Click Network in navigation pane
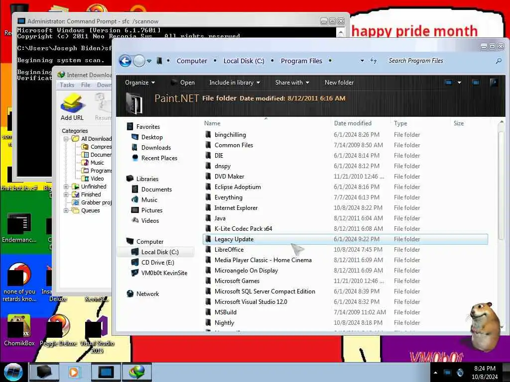The width and height of the screenshot is (510, 382). pyautogui.click(x=147, y=293)
